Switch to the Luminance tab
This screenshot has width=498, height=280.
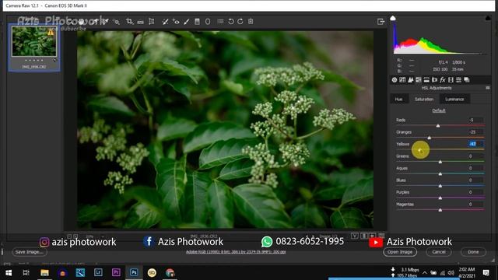[454, 99]
